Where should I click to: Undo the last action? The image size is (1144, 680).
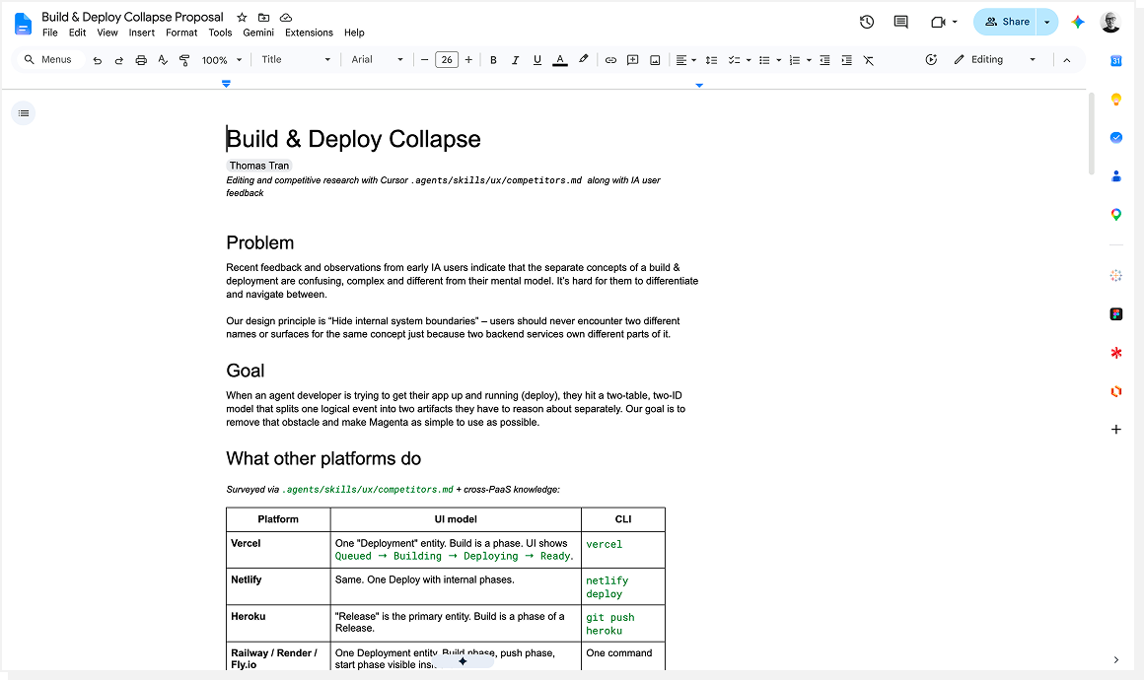pyautogui.click(x=97, y=60)
